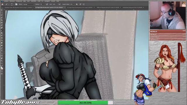
Task: Switch to third A3 Paper document tab
Action: 80,7
